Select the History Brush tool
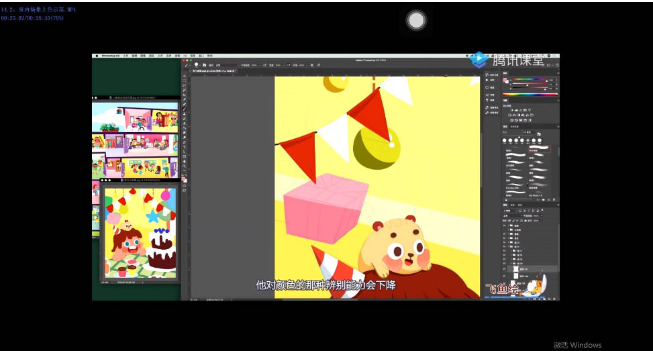The height and width of the screenshot is (351, 653). pyautogui.click(x=184, y=119)
